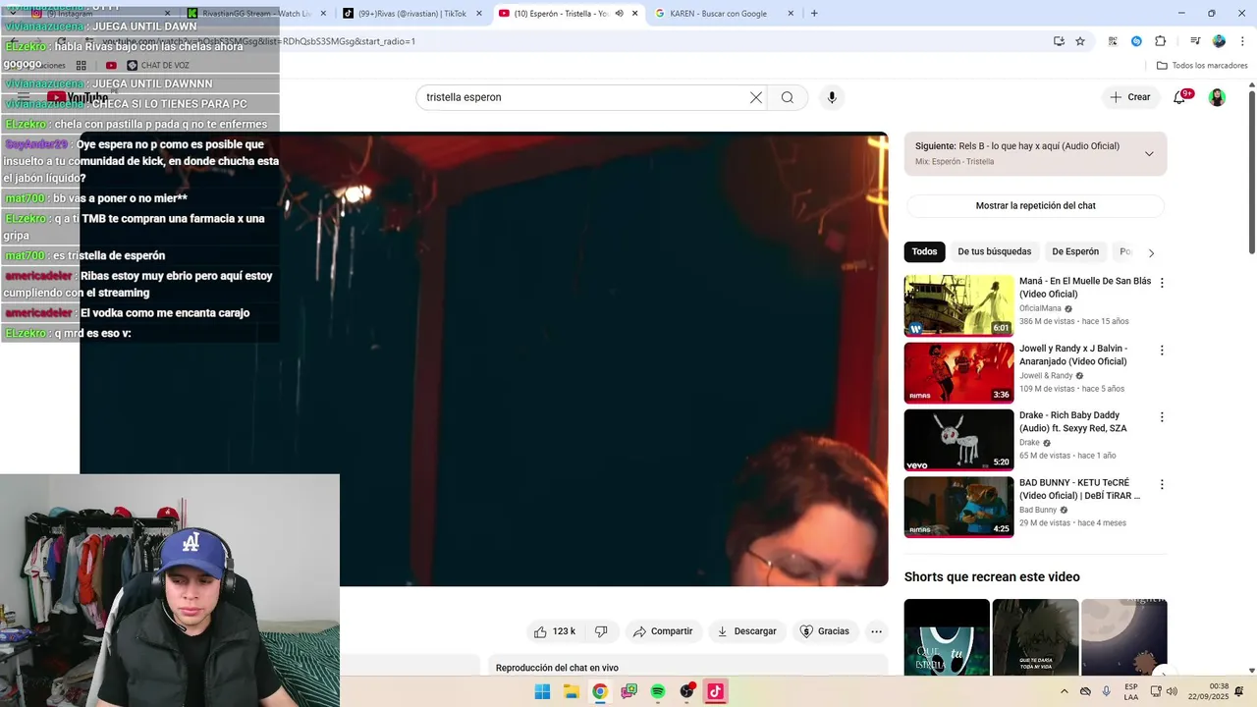Open the Jowell y Randy Anaranjado thumbnail
The width and height of the screenshot is (1257, 707).
[x=958, y=372]
